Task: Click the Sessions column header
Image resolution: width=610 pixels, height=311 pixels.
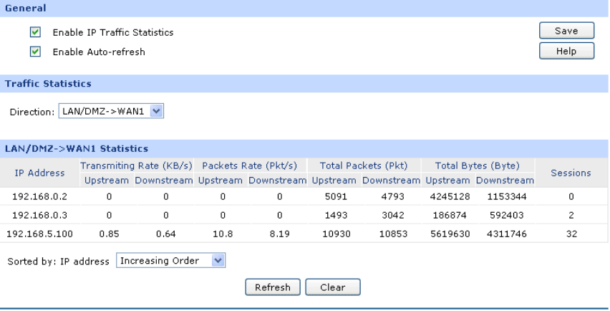Action: (571, 173)
